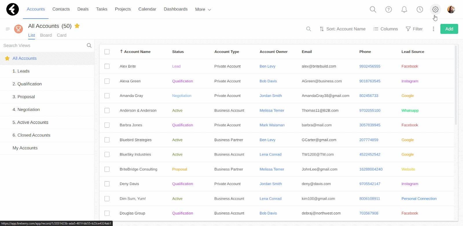Check the box for Deny Davis
The height and width of the screenshot is (226, 463).
(x=107, y=184)
